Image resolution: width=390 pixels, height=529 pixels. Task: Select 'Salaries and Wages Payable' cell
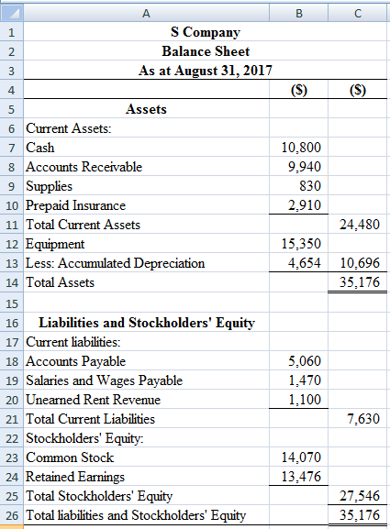[x=146, y=380]
